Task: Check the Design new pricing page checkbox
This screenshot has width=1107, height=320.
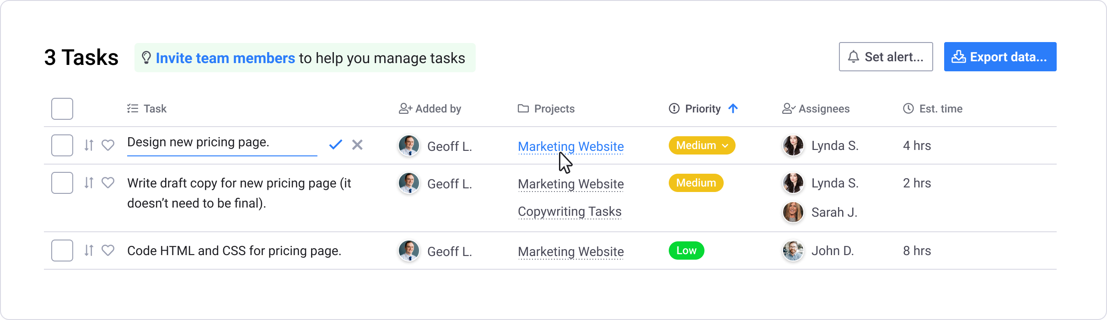Action: tap(62, 145)
